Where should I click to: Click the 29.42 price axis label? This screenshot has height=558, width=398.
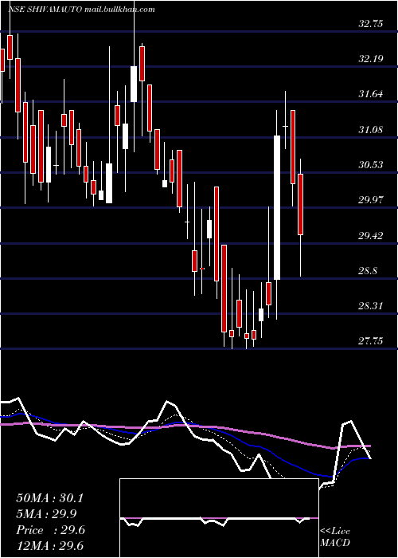click(x=371, y=236)
